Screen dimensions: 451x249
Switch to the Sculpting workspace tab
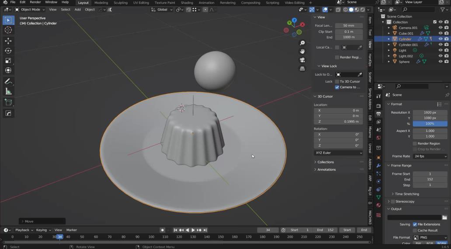120,3
